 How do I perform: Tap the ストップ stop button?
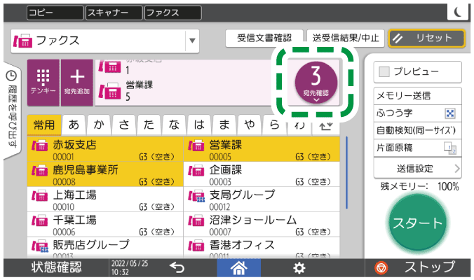417,267
